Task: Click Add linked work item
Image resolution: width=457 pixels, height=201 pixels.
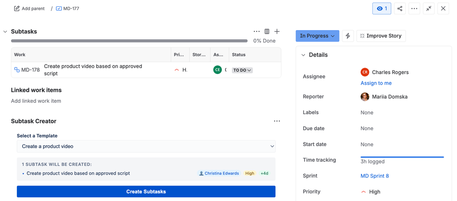Action: coord(36,101)
